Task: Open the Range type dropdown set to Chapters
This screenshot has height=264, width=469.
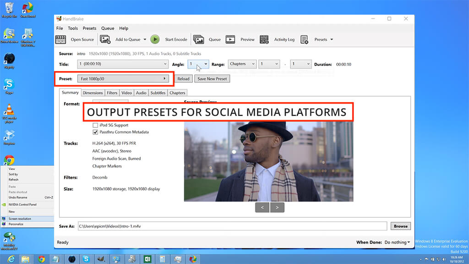Action: tap(242, 64)
